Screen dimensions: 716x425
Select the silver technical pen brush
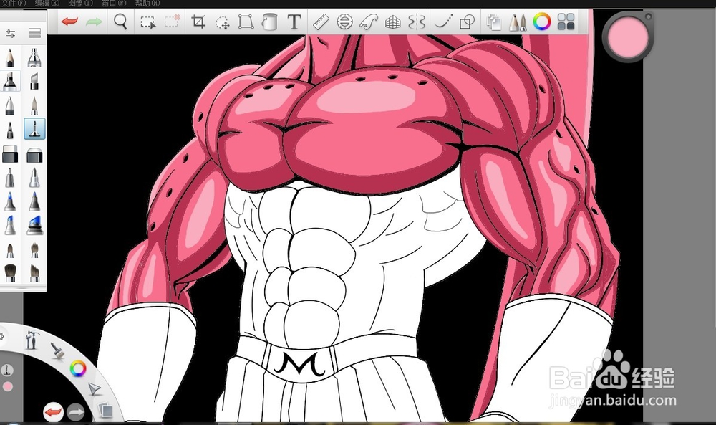pyautogui.click(x=34, y=178)
